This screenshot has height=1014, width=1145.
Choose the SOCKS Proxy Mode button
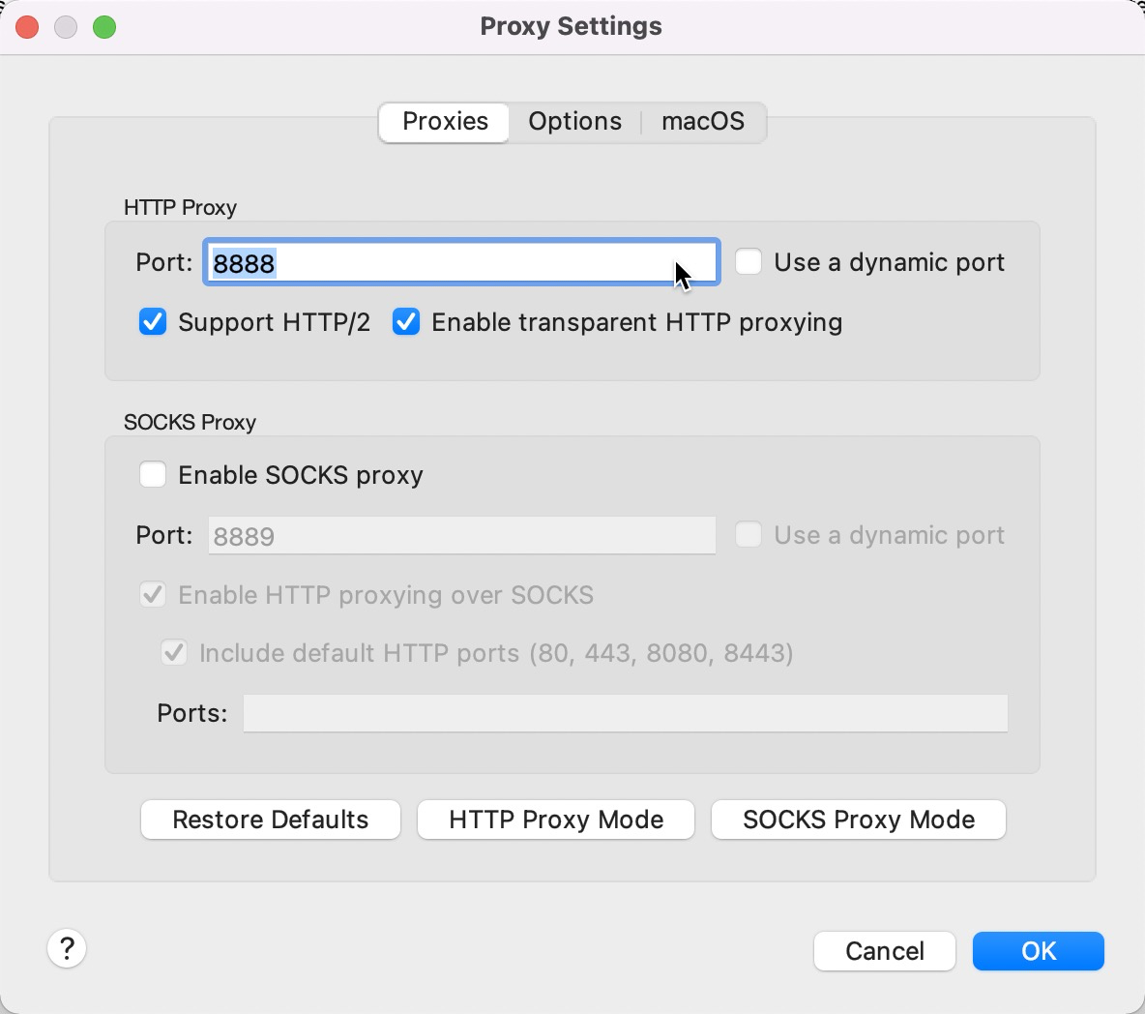point(859,820)
